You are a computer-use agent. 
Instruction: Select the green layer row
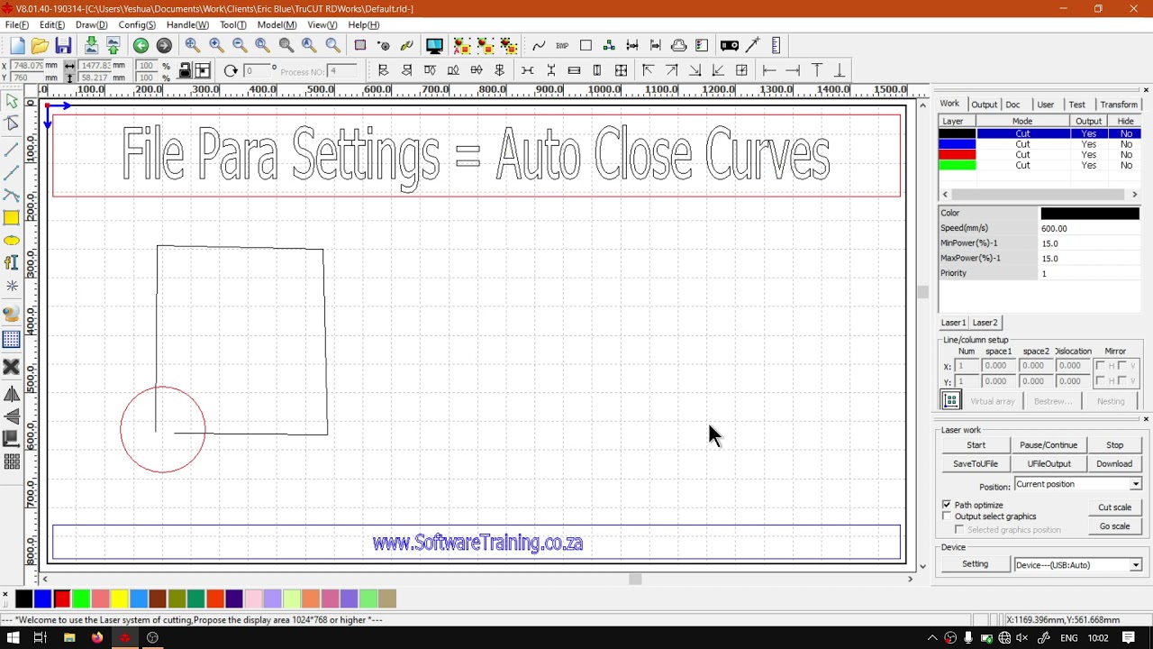click(1040, 166)
